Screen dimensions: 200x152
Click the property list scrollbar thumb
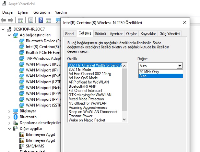[x=124, y=90]
